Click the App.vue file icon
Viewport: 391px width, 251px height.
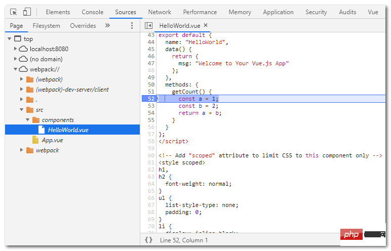(35, 140)
